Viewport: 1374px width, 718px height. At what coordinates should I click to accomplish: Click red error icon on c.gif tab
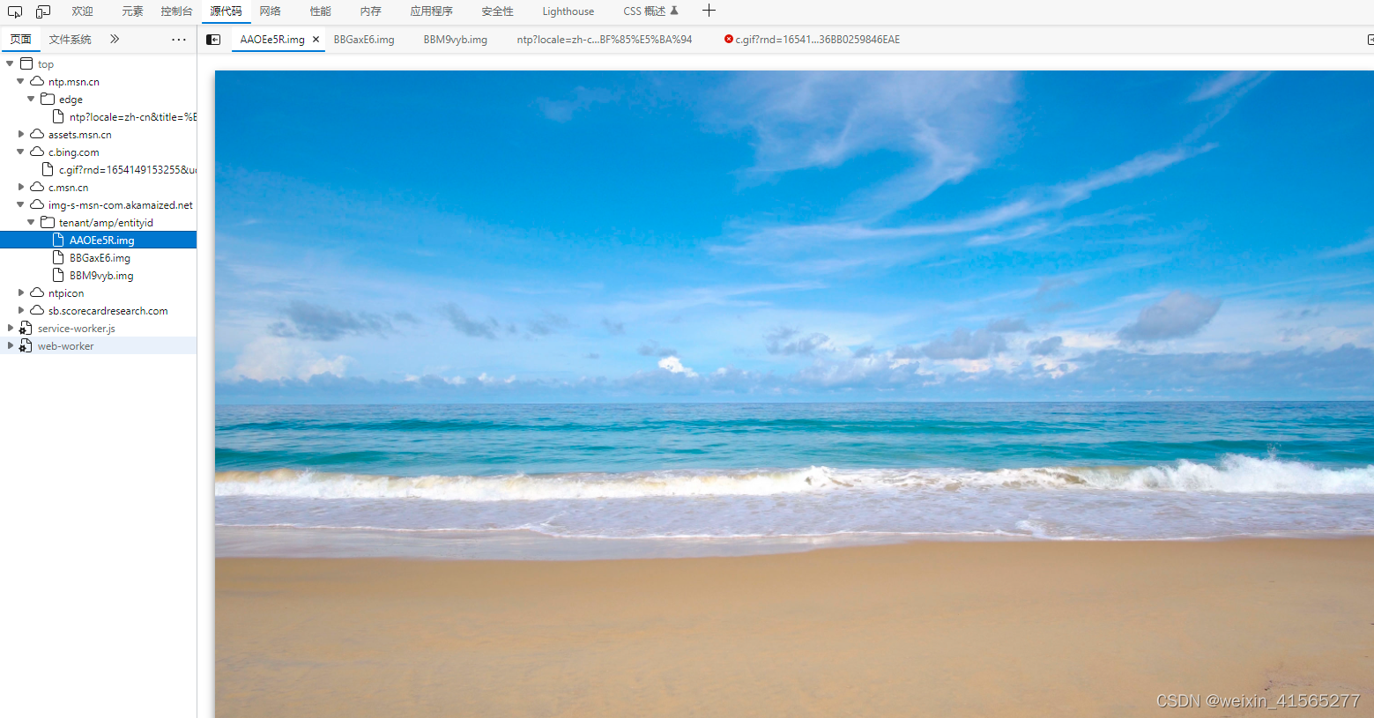click(x=729, y=39)
